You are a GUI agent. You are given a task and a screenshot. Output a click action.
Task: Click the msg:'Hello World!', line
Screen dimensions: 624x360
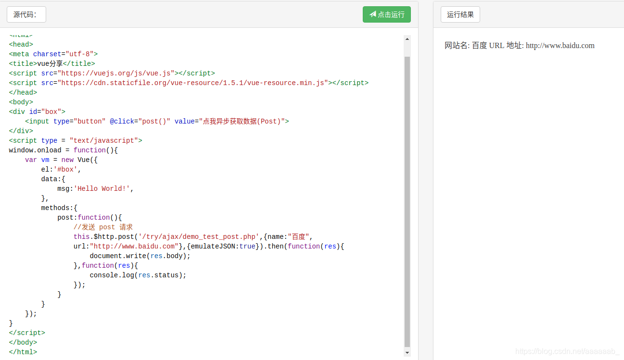[95, 188]
